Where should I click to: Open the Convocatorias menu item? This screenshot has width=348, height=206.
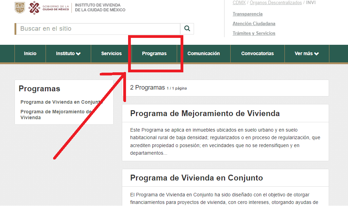[257, 53]
